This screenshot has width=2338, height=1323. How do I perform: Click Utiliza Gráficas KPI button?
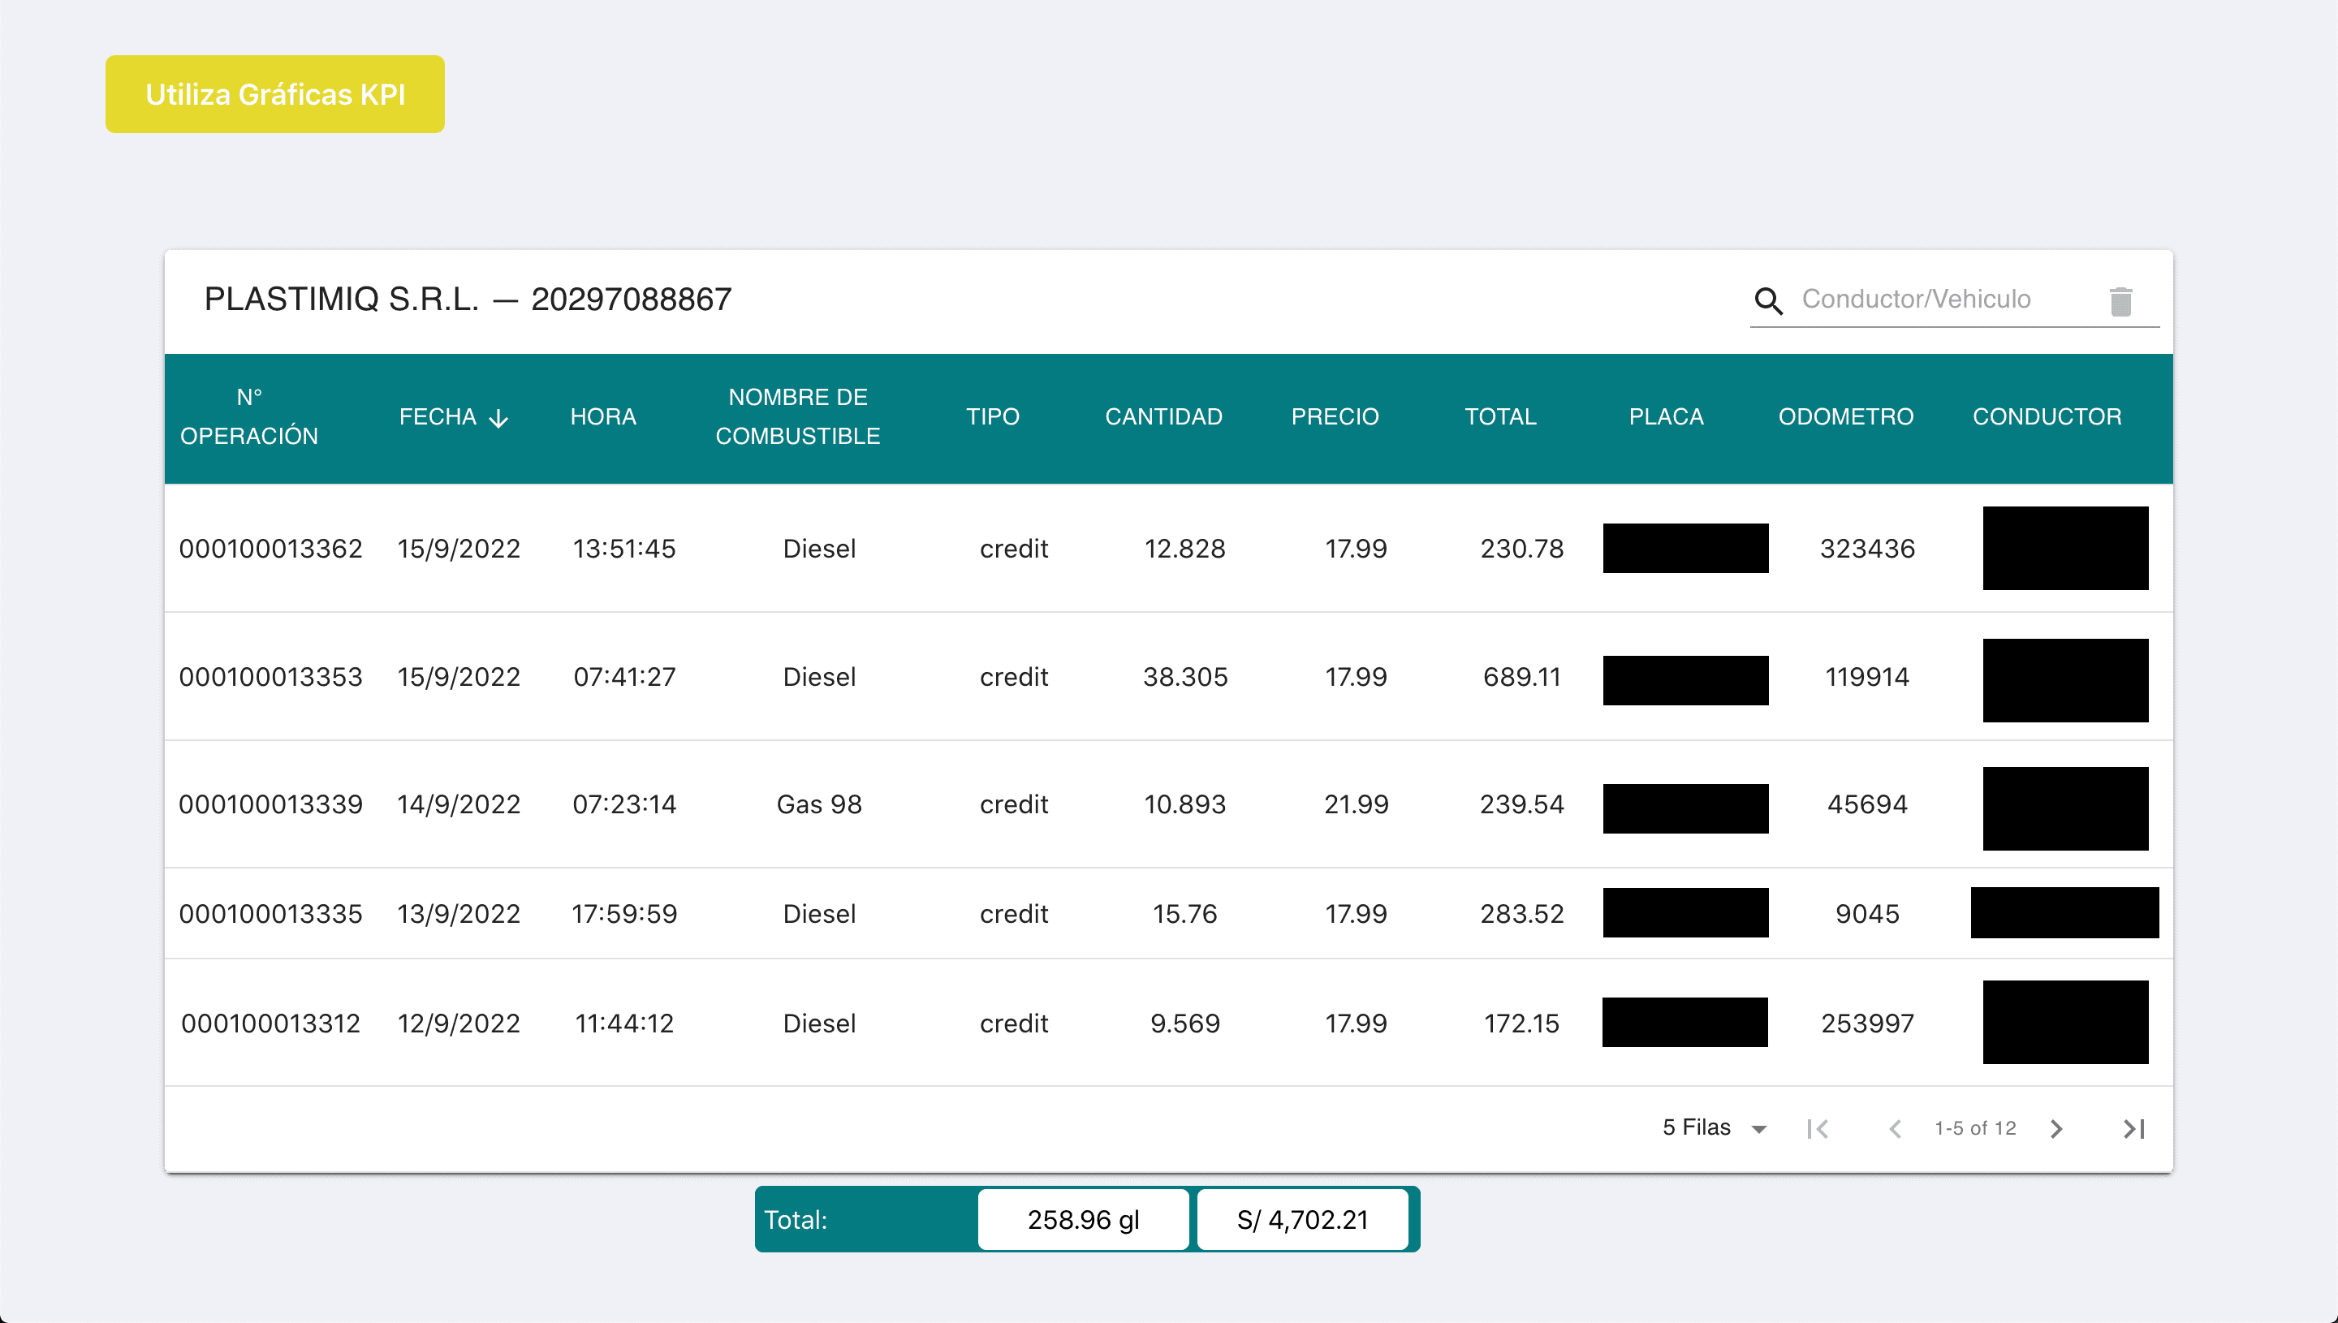[x=275, y=94]
